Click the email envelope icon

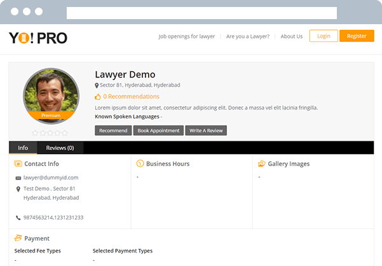18,178
